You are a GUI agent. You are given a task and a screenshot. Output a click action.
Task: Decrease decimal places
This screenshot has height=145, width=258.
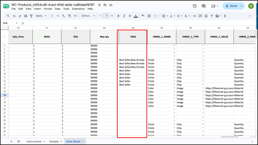[64, 16]
